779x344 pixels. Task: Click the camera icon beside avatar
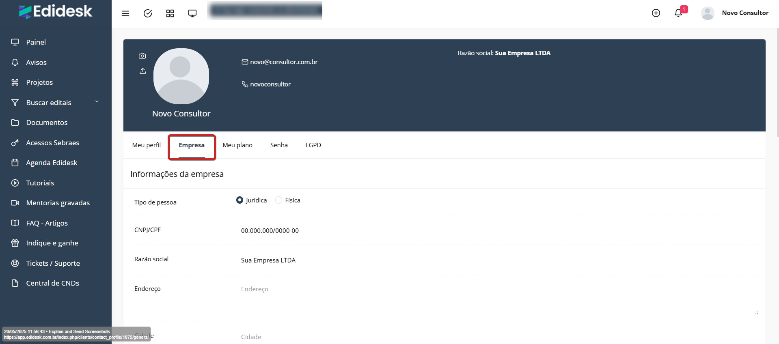pos(142,56)
